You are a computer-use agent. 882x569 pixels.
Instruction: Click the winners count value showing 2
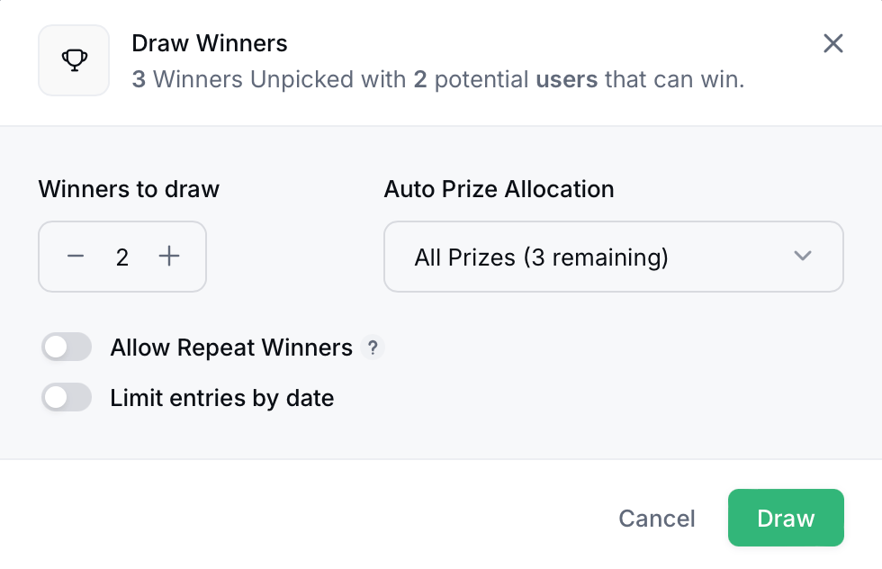[122, 257]
